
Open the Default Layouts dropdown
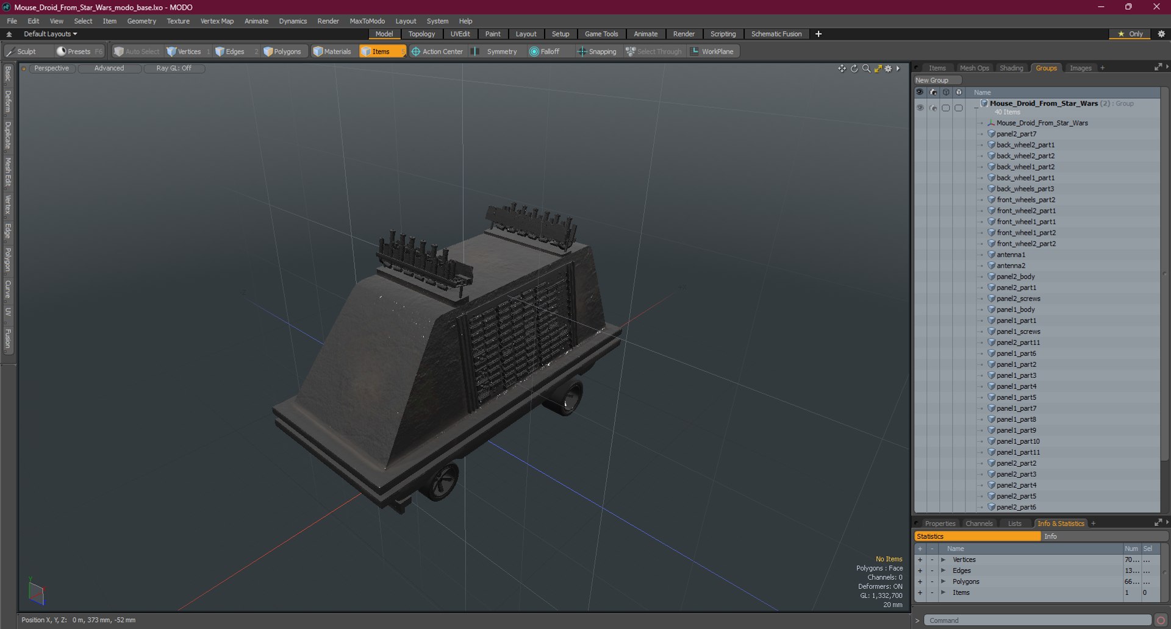(x=51, y=34)
